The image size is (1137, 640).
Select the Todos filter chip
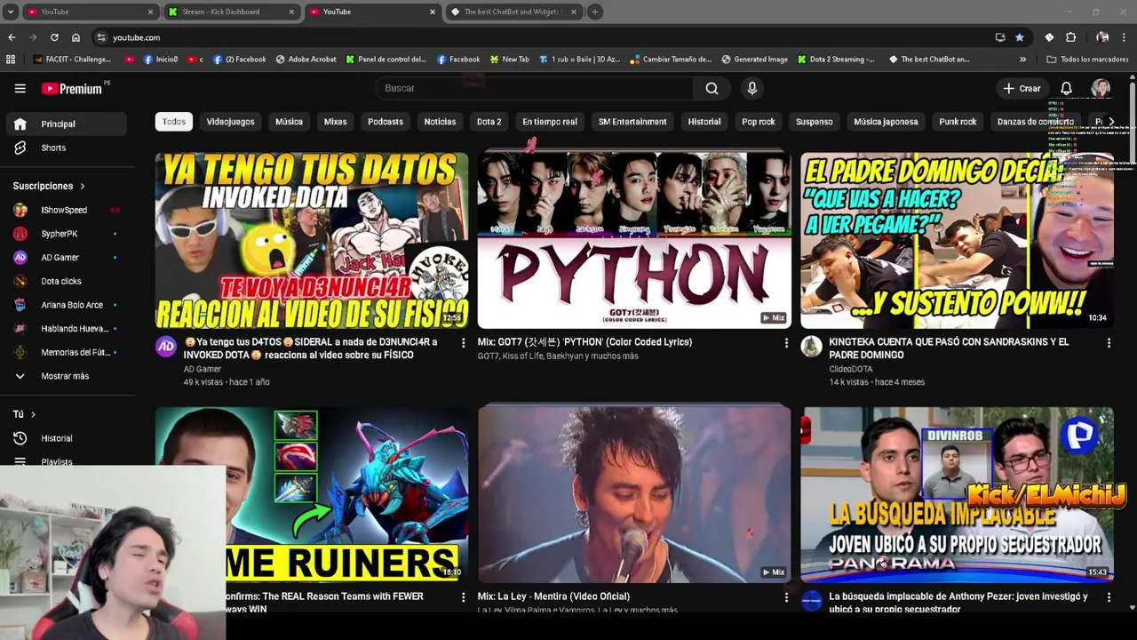coord(174,122)
